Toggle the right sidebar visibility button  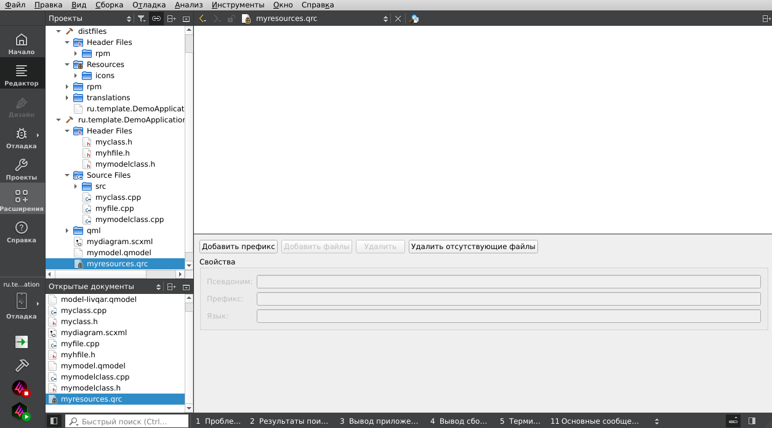(752, 421)
